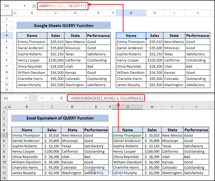Select column G header in Excel

[128, 107]
